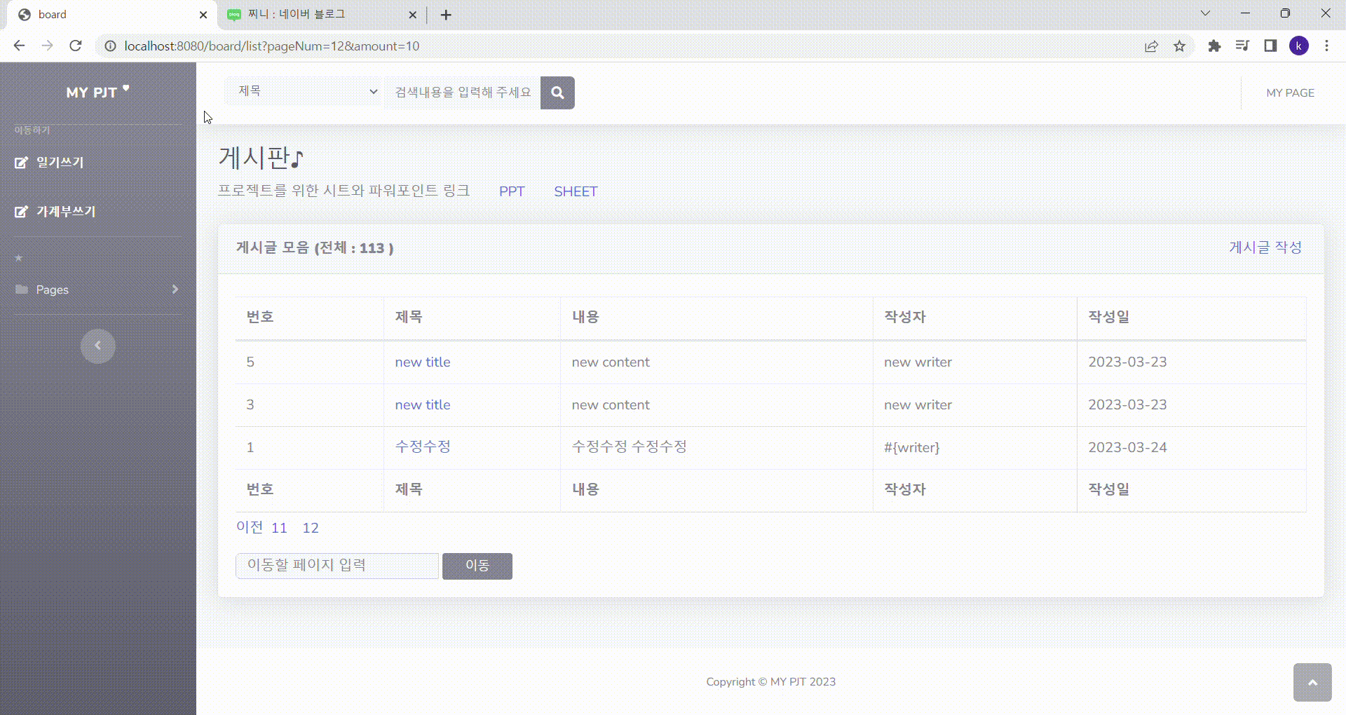
Task: Open 가계부쓰기 in the sidebar
Action: pos(55,212)
